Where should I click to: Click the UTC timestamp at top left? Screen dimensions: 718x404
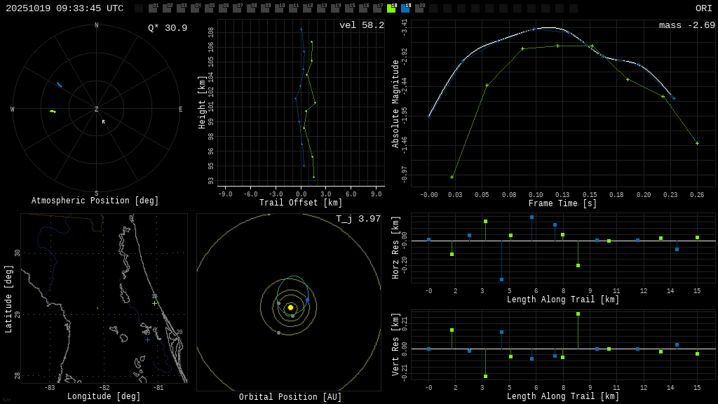click(x=65, y=8)
